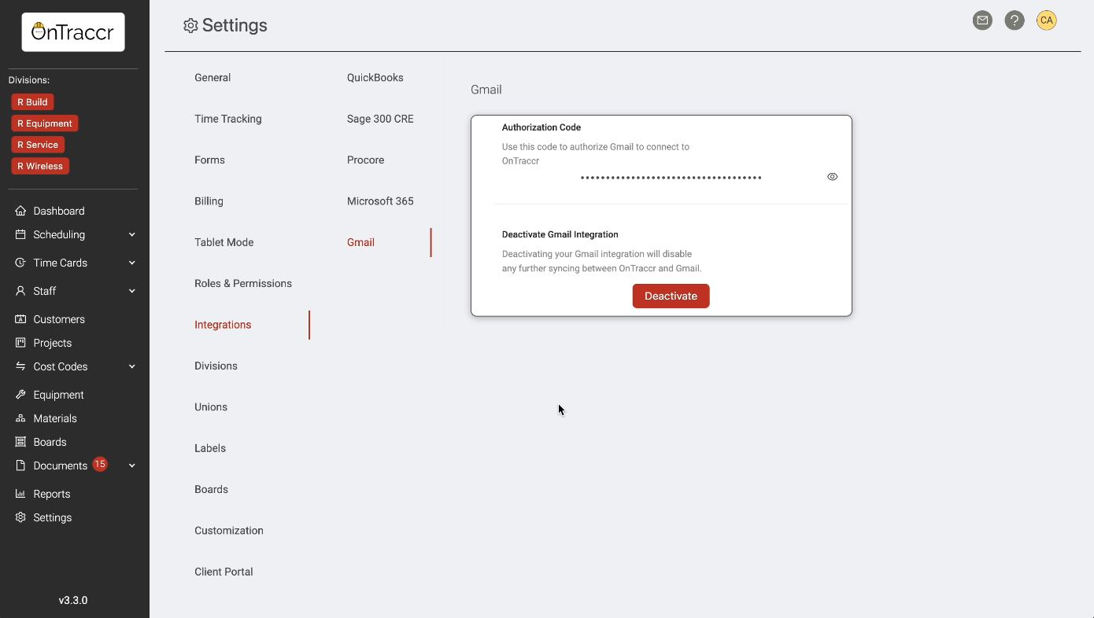Viewport: 1094px width, 618px height.
Task: Select the R Equipment division tag
Action: 45,123
